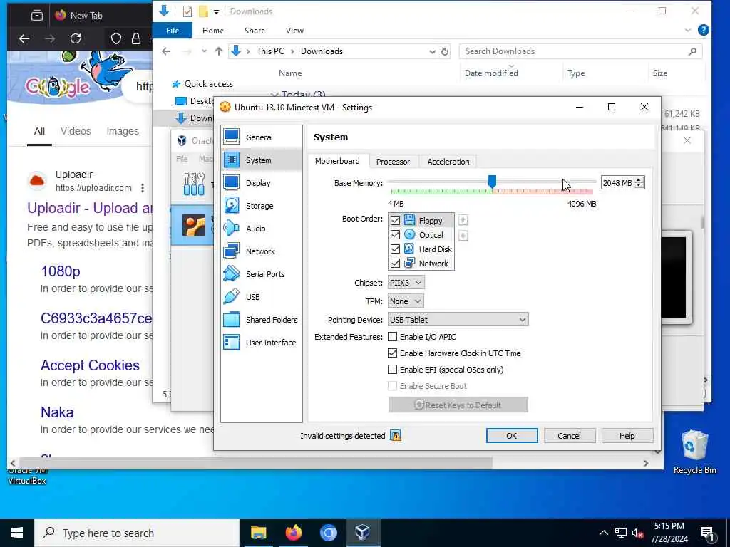The image size is (730, 547).
Task: Open View ribbon tab in Explorer
Action: click(x=294, y=30)
